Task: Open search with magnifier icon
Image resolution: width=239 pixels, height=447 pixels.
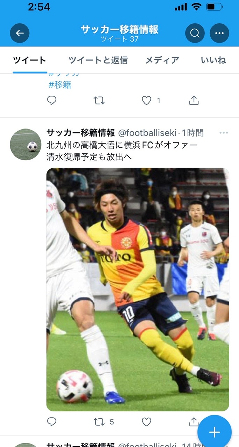Action: (195, 33)
